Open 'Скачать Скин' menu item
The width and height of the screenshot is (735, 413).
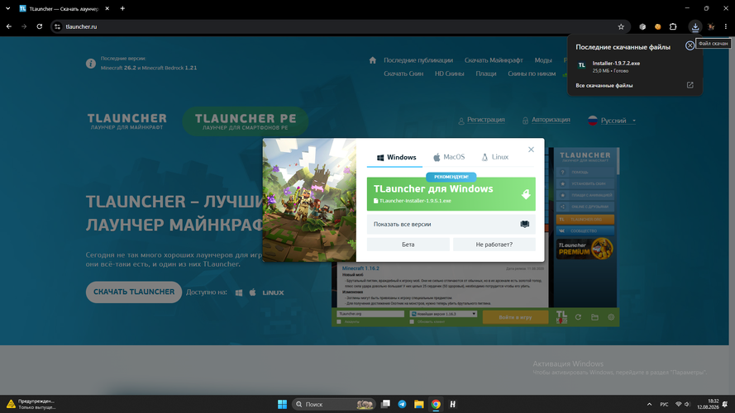403,74
